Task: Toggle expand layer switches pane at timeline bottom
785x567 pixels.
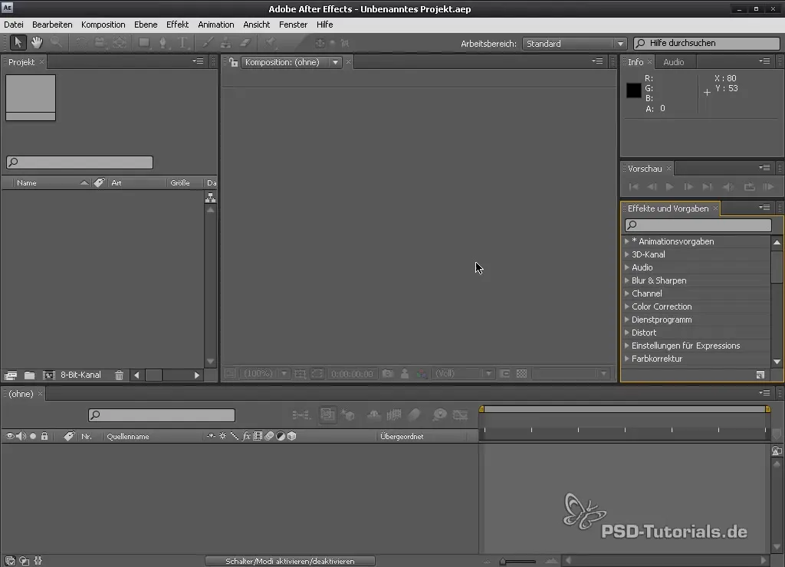Action: click(10, 561)
